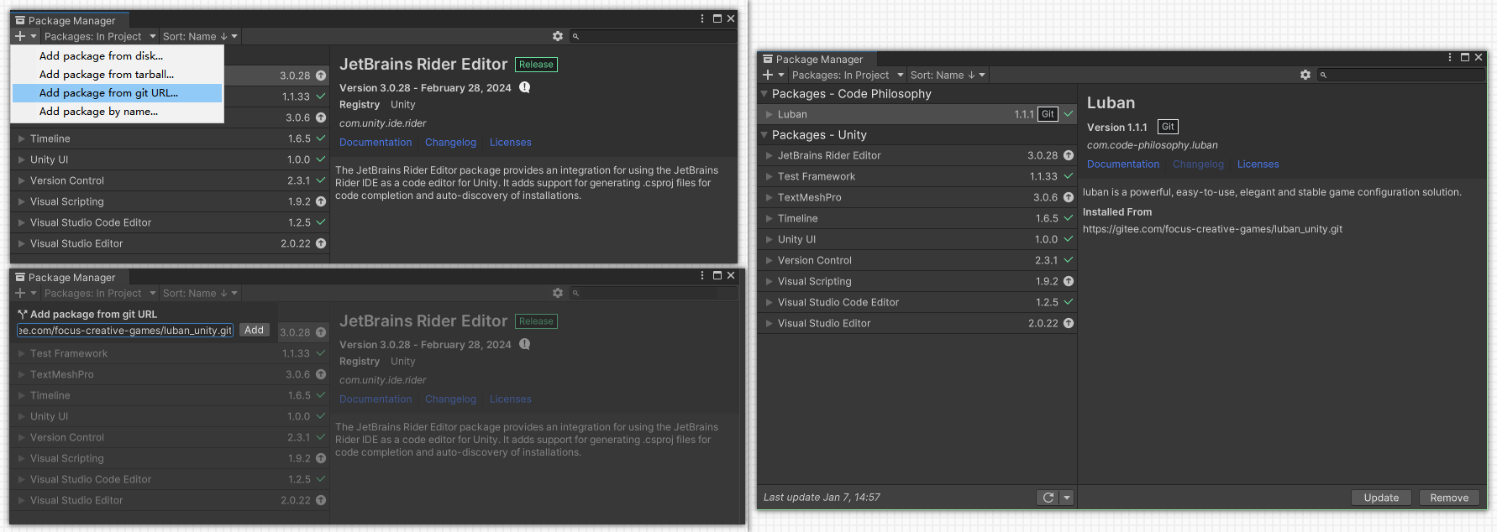Choose 'Add package from disk...' menu entry
Image resolution: width=1497 pixels, height=532 pixels.
118,56
